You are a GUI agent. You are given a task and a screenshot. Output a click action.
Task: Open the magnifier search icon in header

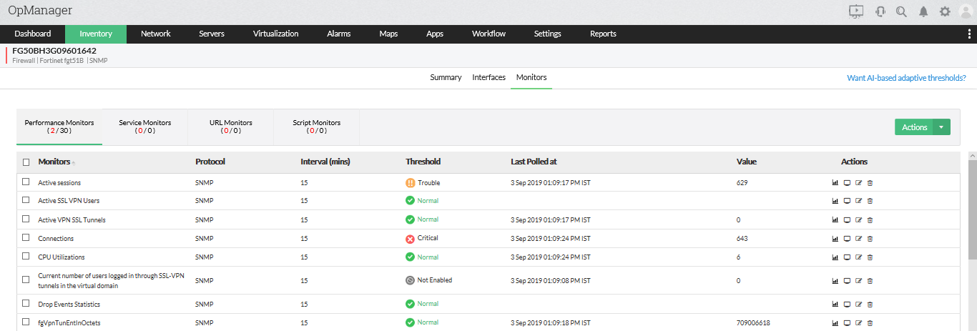point(901,11)
